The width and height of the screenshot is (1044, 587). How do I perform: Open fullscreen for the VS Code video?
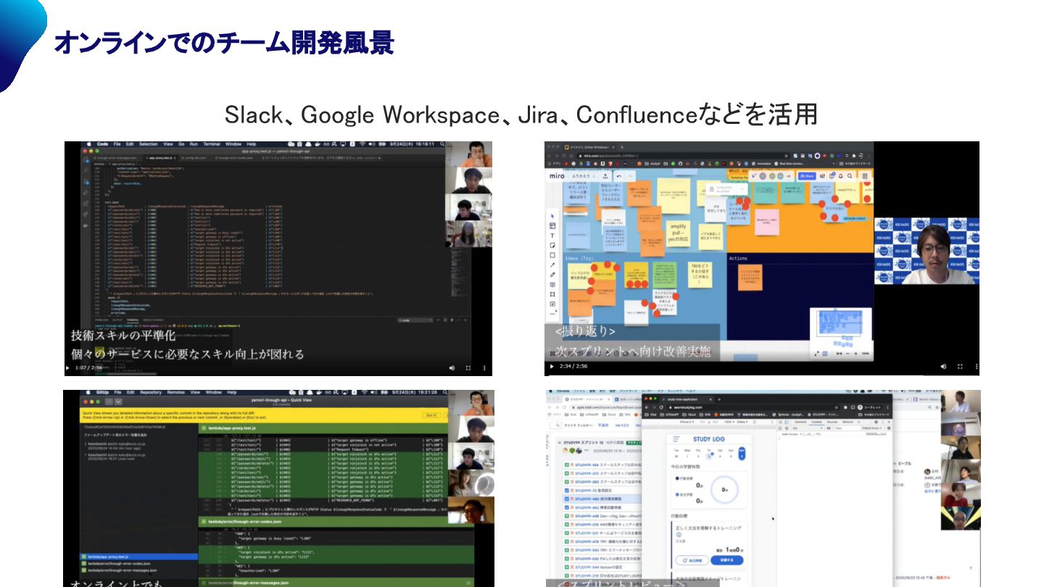pos(468,368)
